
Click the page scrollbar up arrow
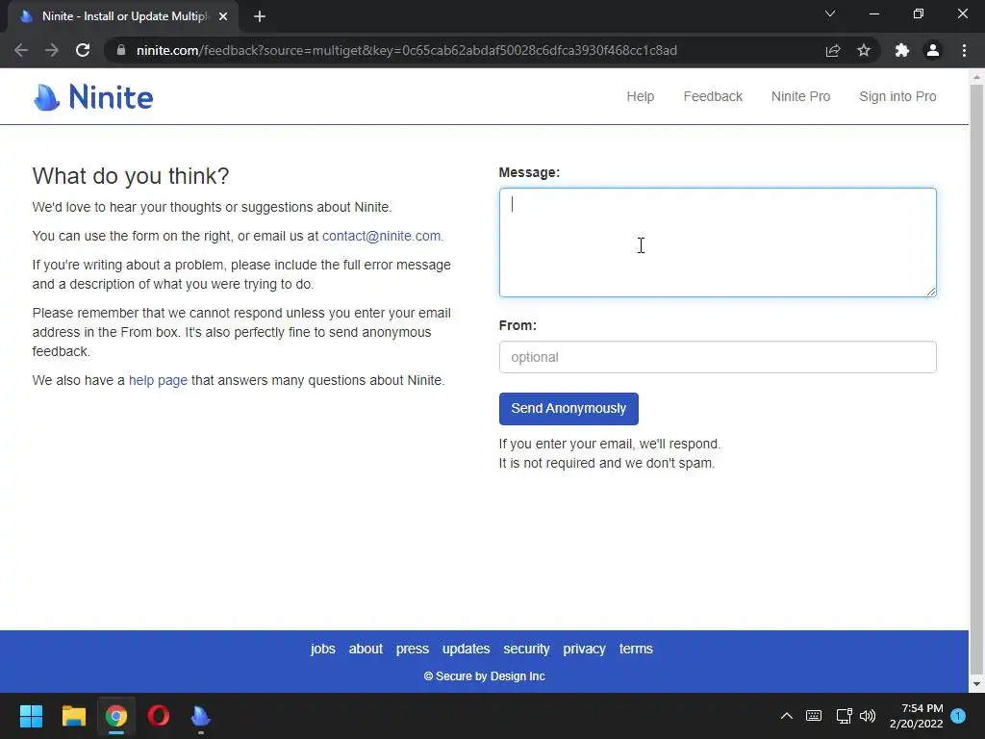[976, 77]
